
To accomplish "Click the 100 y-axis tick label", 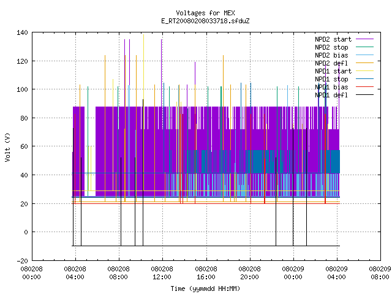I will 22,89.
